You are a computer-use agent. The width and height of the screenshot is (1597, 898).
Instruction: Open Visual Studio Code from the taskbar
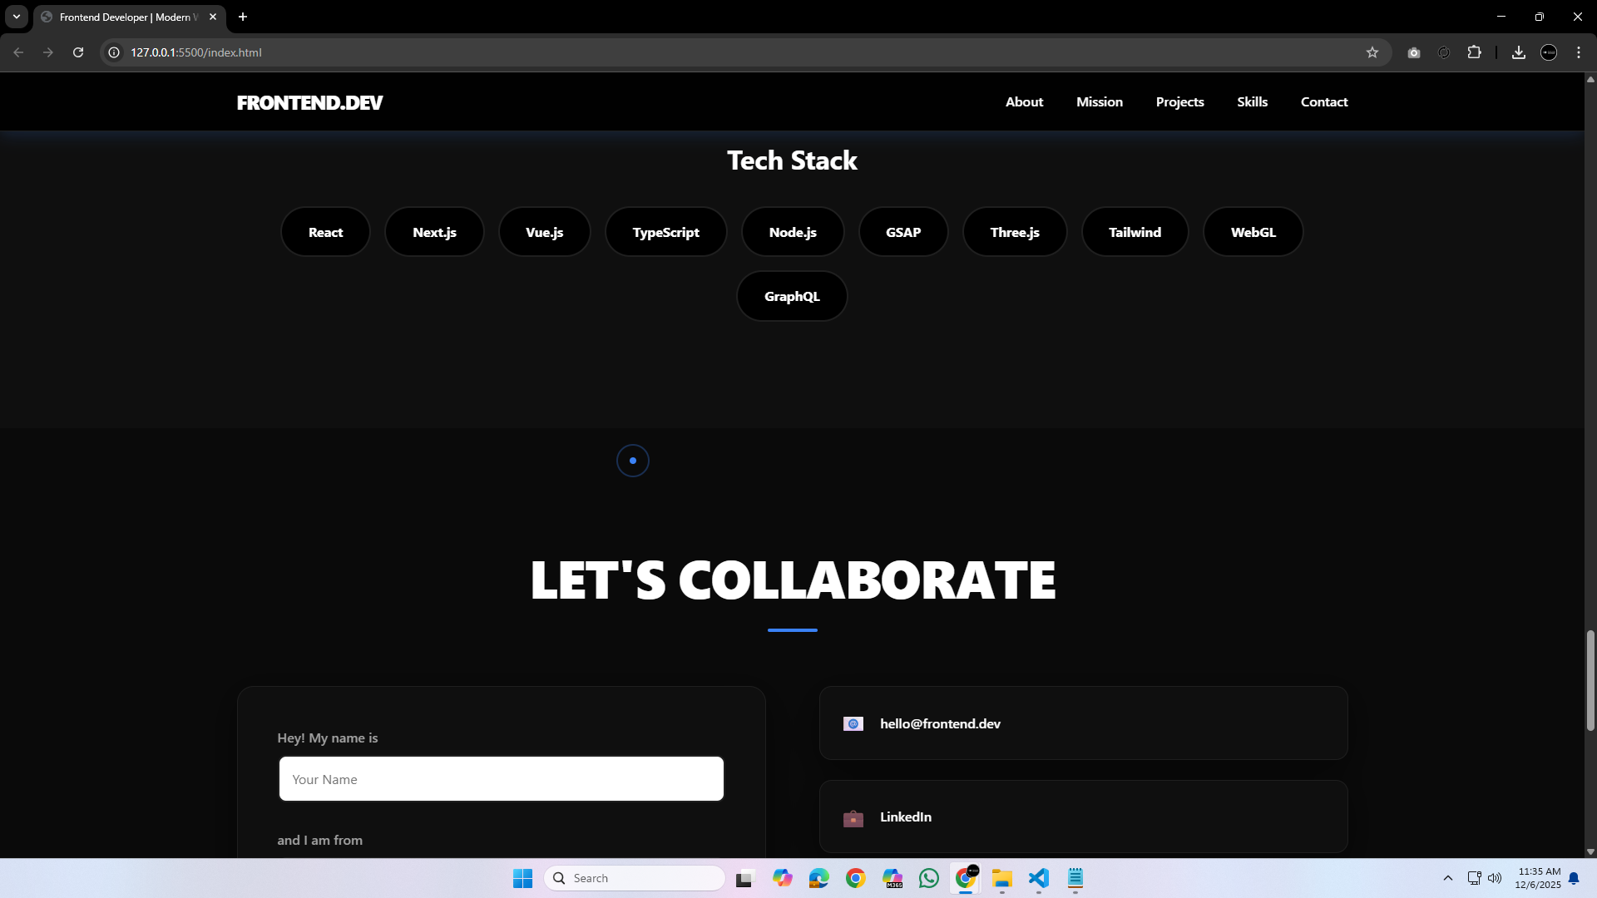tap(1039, 879)
